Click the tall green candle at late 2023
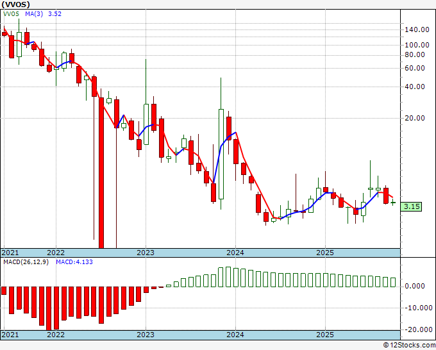 pyautogui.click(x=221, y=154)
